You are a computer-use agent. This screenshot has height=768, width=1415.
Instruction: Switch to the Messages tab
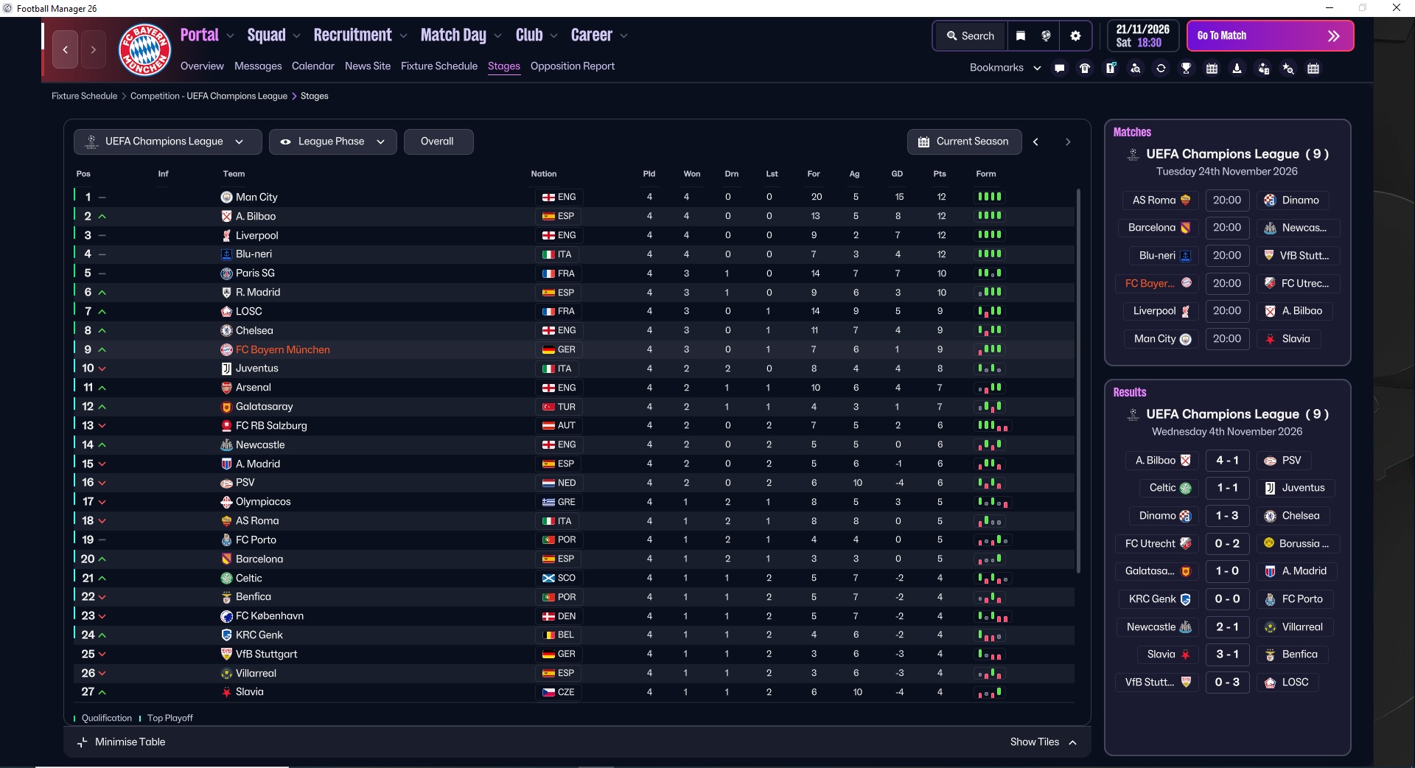(258, 66)
